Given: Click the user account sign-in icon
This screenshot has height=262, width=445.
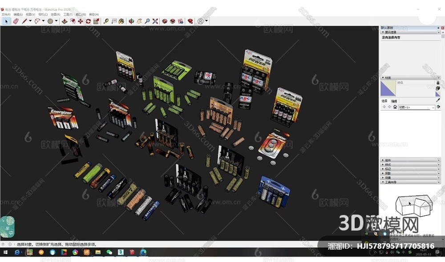Looking at the screenshot, I should [x=200, y=21].
